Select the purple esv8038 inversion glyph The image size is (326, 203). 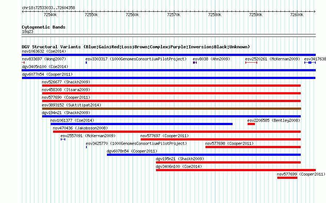(195, 63)
